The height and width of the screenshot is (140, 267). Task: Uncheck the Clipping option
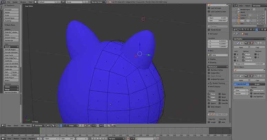243,57
